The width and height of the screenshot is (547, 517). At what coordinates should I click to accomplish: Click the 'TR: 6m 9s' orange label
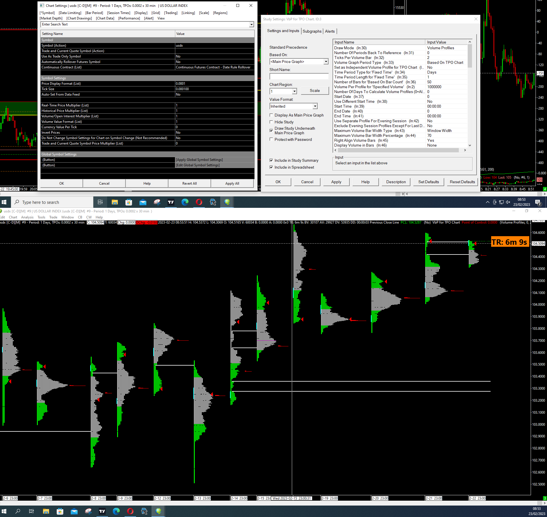point(510,242)
